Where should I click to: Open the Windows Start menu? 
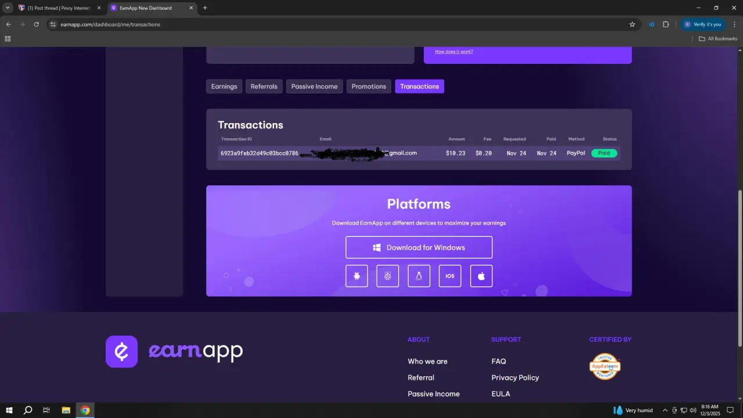(x=9, y=410)
